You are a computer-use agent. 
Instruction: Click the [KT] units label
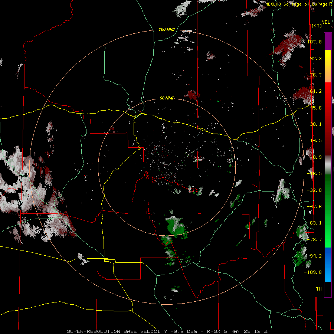pos(317,26)
